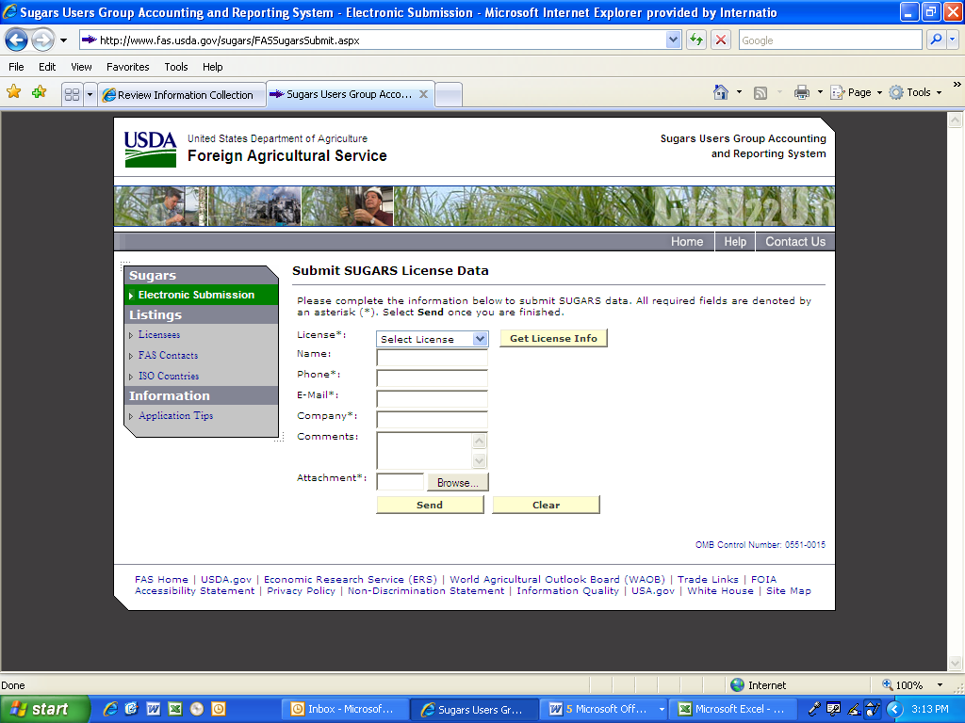This screenshot has height=723, width=965.
Task: Go back with the browser Back arrow
Action: tap(17, 40)
